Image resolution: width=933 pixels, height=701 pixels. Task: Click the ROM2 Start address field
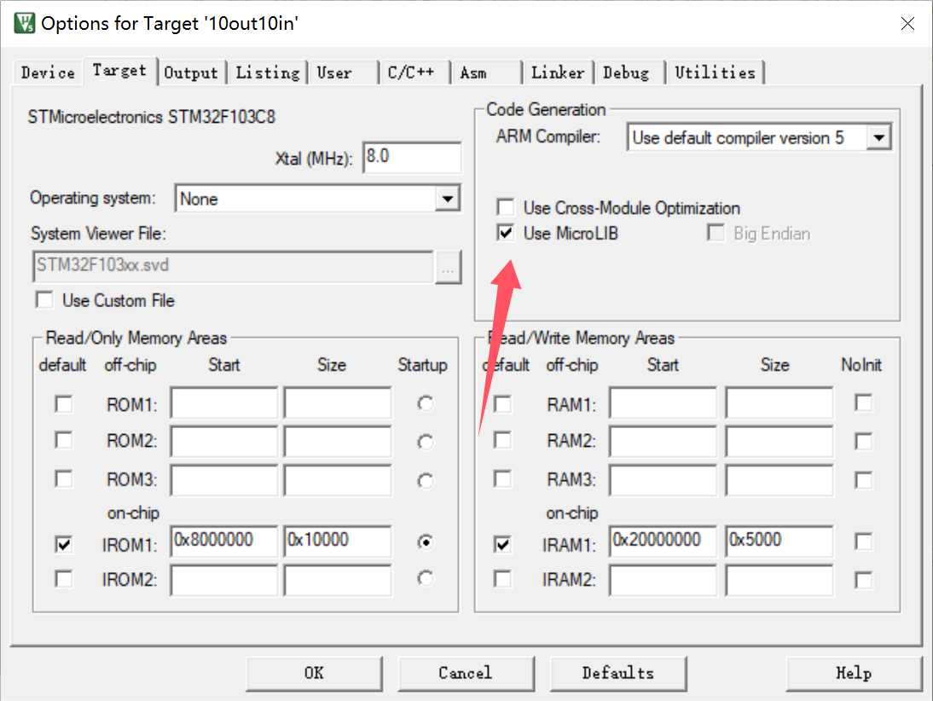click(223, 441)
